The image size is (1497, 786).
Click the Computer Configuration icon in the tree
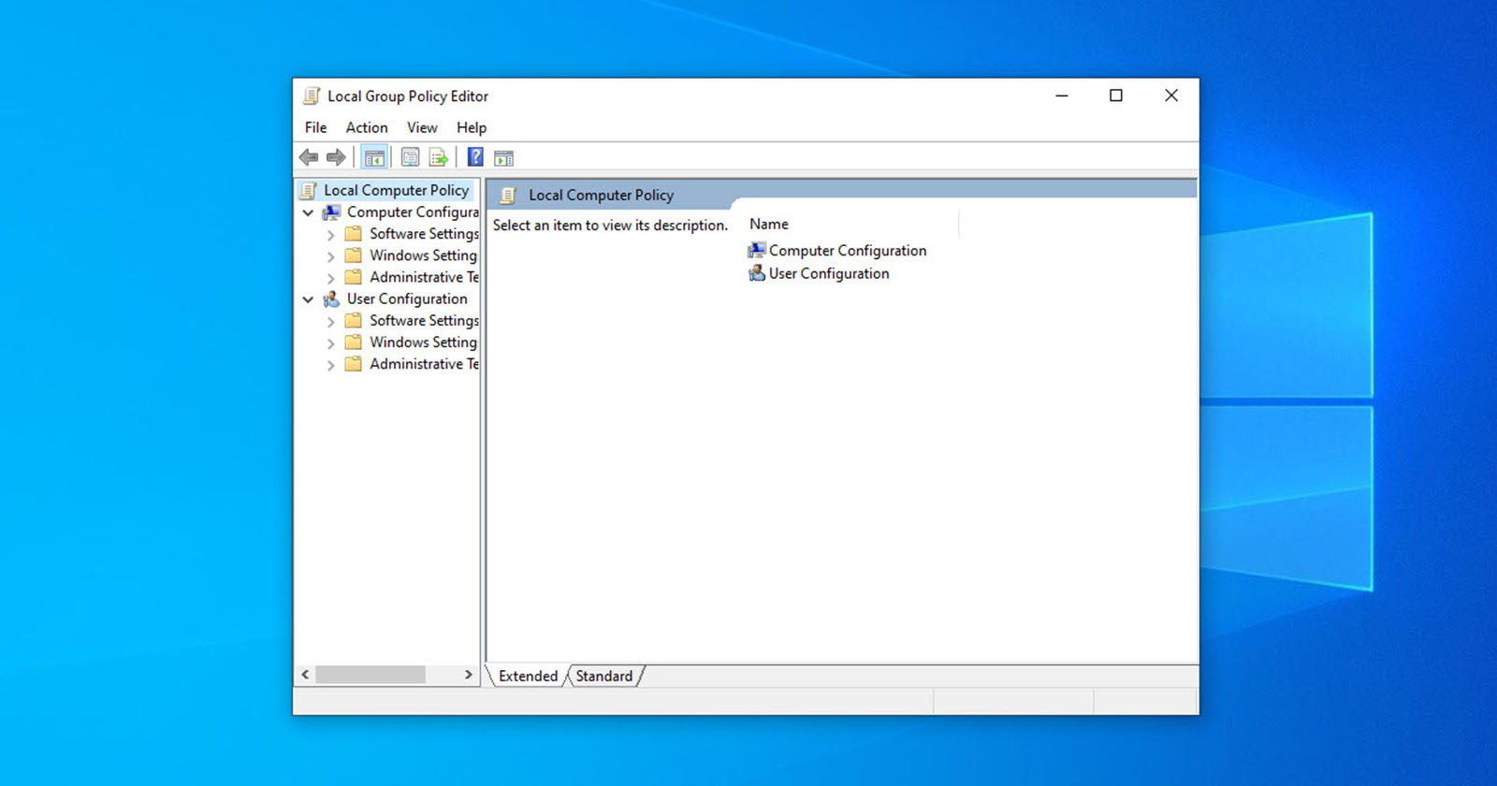pyautogui.click(x=331, y=212)
